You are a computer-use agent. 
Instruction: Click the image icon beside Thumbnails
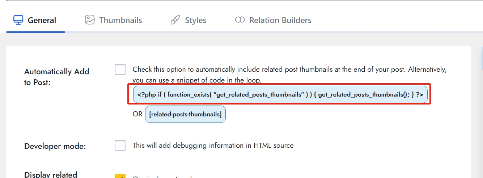pos(89,20)
